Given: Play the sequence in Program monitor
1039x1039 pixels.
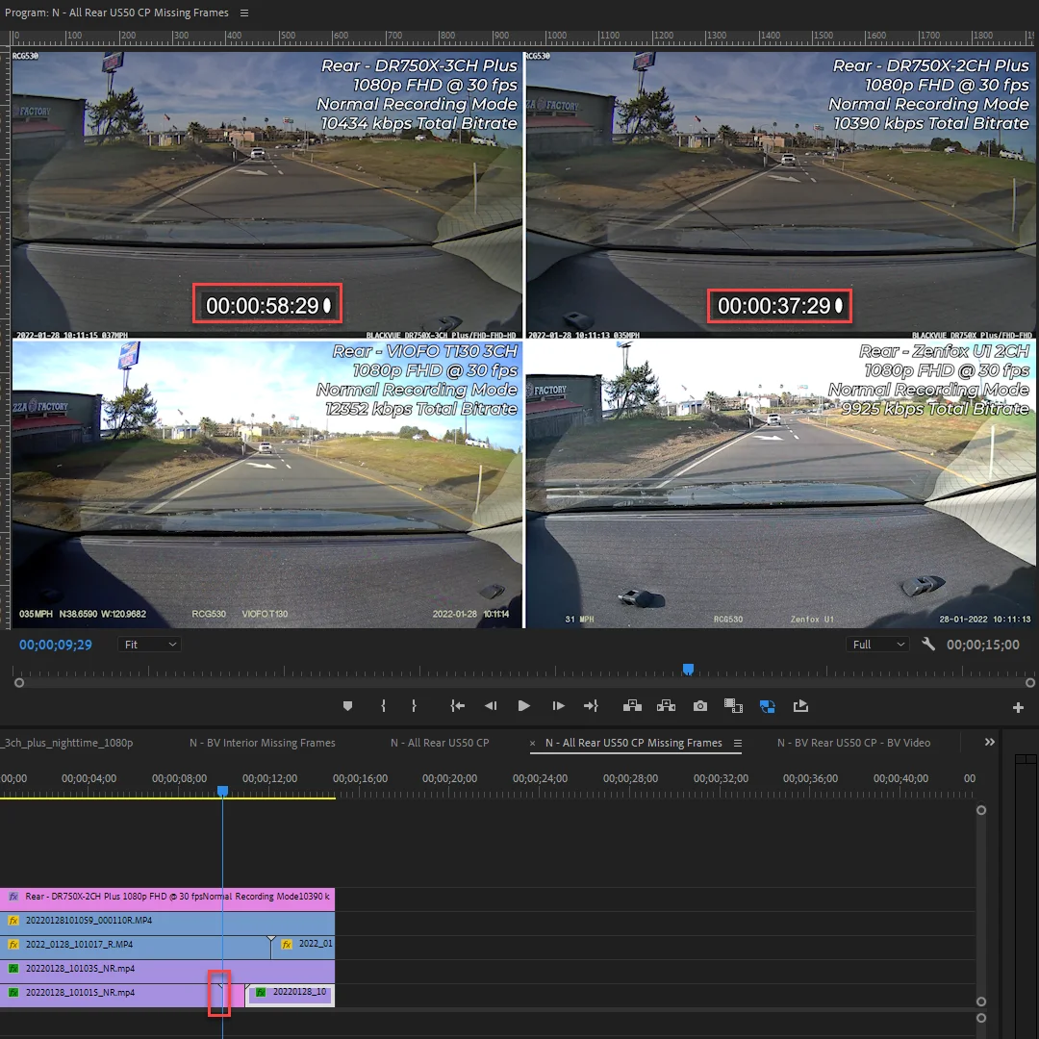Looking at the screenshot, I should [x=523, y=706].
